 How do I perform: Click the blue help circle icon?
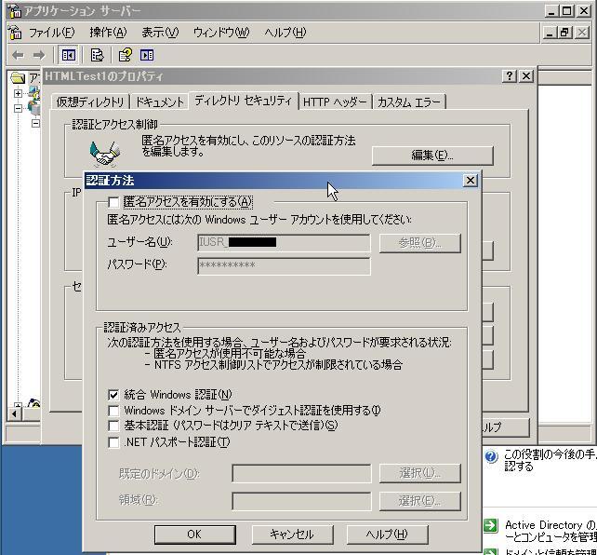coord(491,456)
